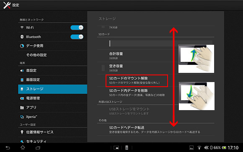The height and width of the screenshot is (152, 243).
Task: Tap the ストレージ storage icon
Action: tap(22, 89)
